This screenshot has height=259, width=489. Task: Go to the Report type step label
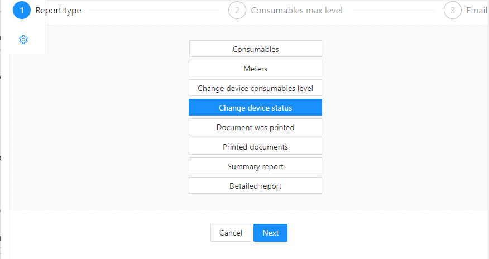click(58, 11)
